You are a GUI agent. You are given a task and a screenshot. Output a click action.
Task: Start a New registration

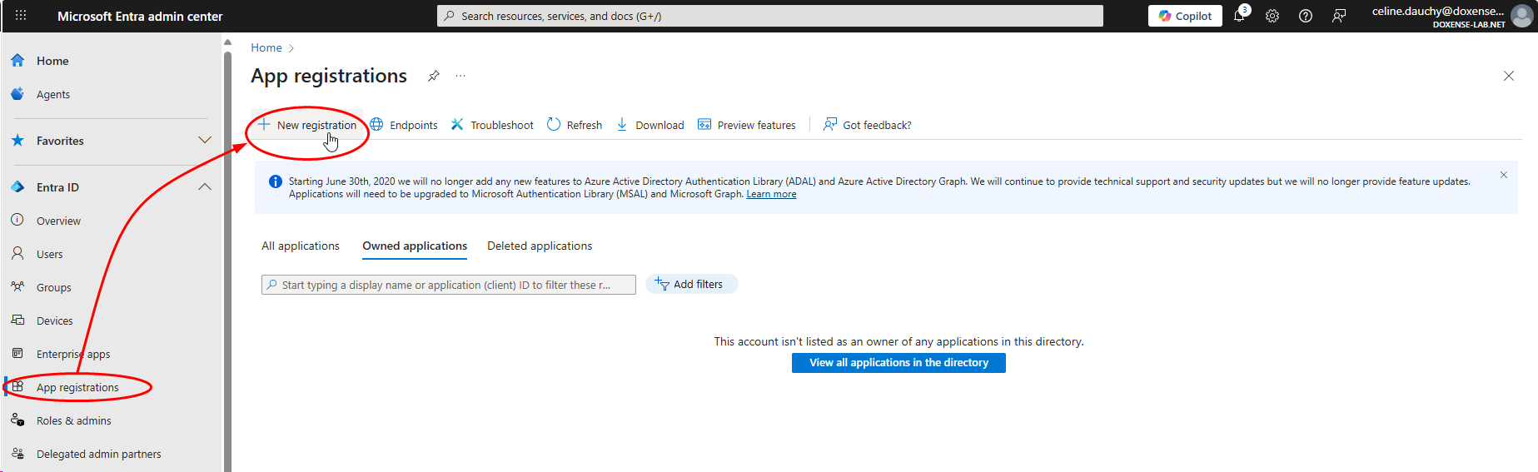307,125
